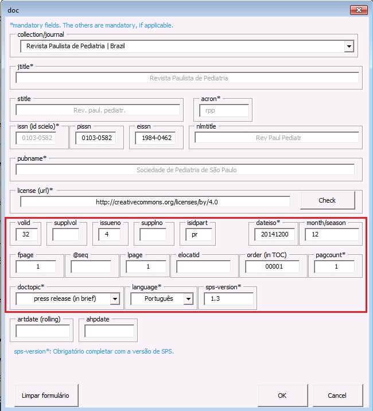The image size is (373, 411).
Task: Open the collection/journal dropdown list
Action: 348,46
